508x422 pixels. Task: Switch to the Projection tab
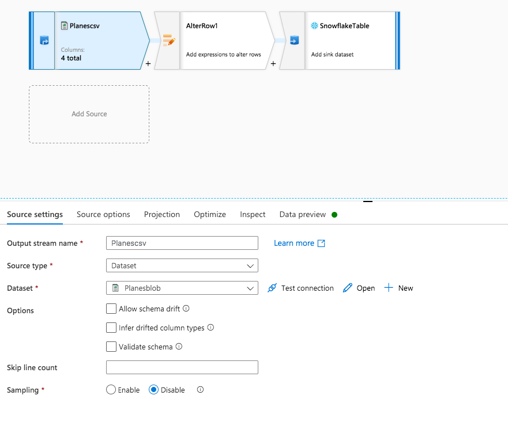click(162, 214)
